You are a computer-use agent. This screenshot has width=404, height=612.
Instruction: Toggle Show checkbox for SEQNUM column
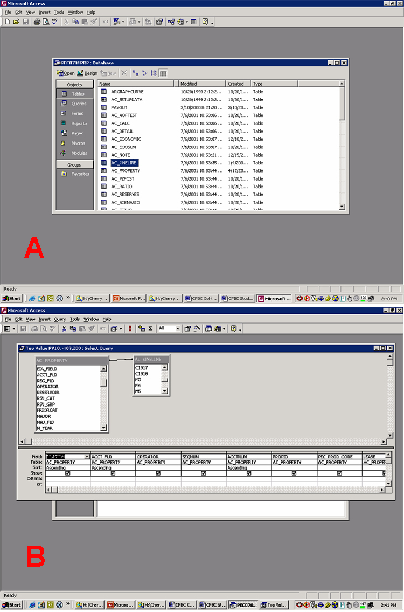click(204, 473)
